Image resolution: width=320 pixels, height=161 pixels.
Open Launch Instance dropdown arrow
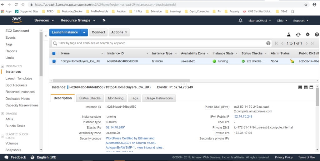tap(84, 32)
